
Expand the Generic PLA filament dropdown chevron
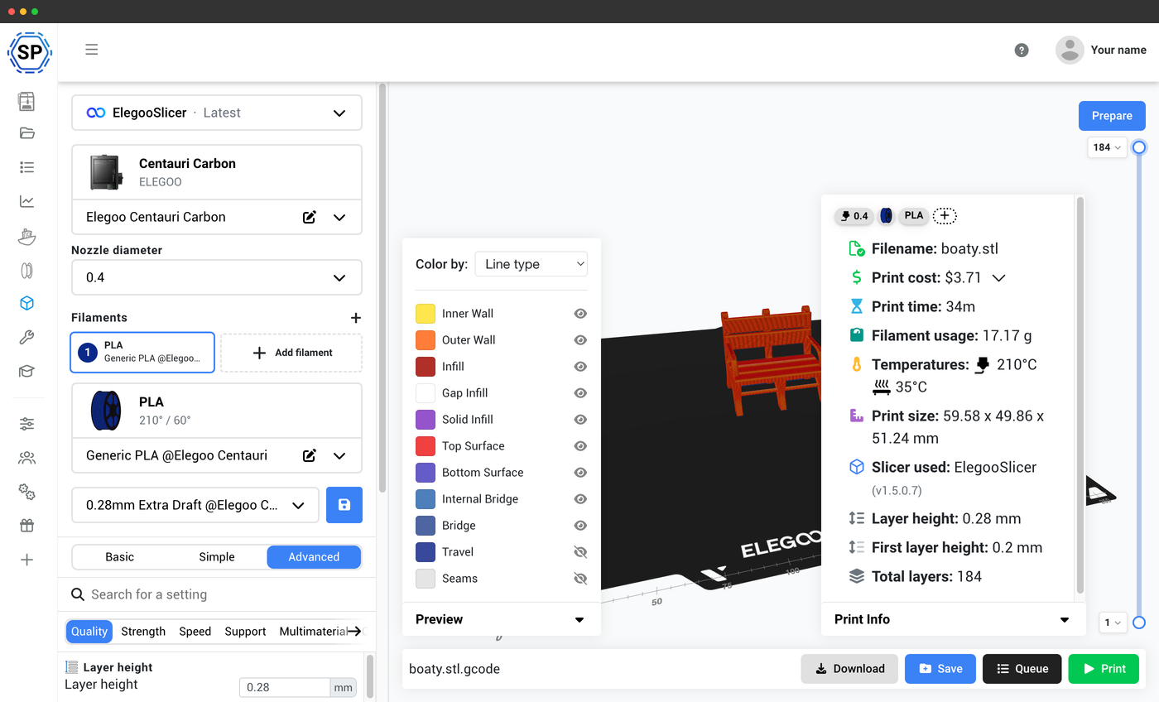click(339, 455)
